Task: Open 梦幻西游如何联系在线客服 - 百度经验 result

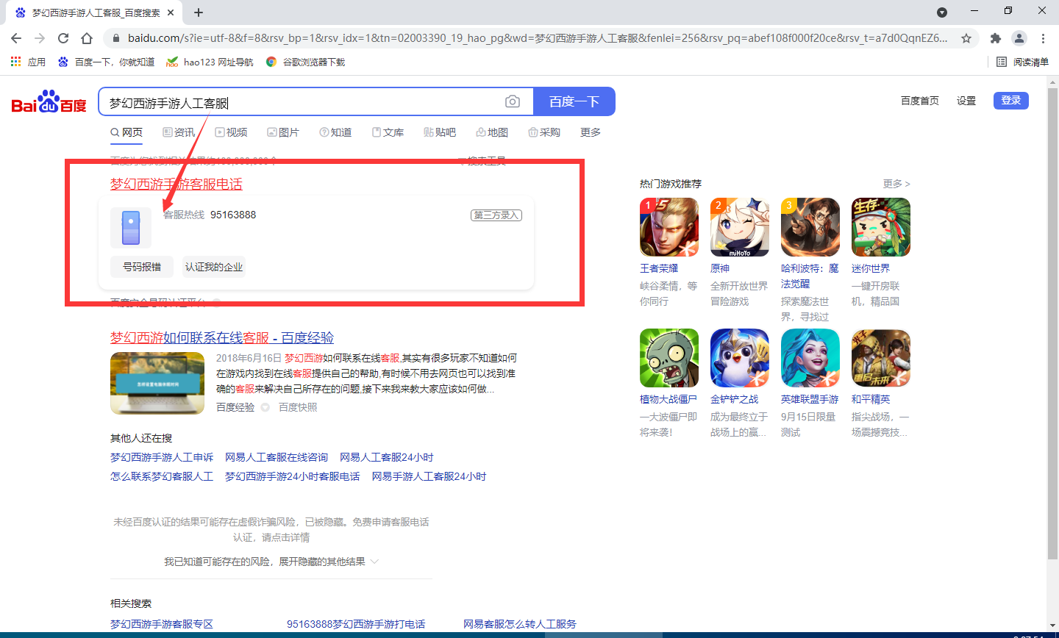Action: pyautogui.click(x=222, y=337)
